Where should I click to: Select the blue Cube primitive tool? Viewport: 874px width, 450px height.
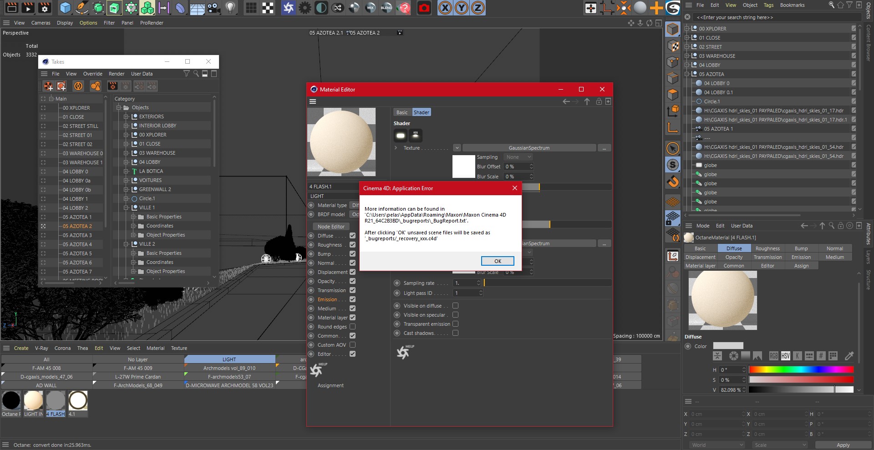tap(66, 8)
